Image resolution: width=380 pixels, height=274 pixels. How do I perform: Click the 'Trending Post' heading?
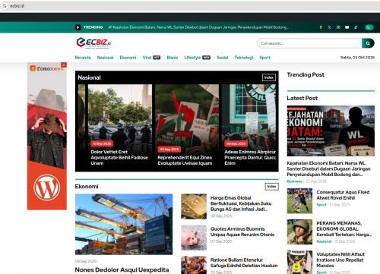306,74
